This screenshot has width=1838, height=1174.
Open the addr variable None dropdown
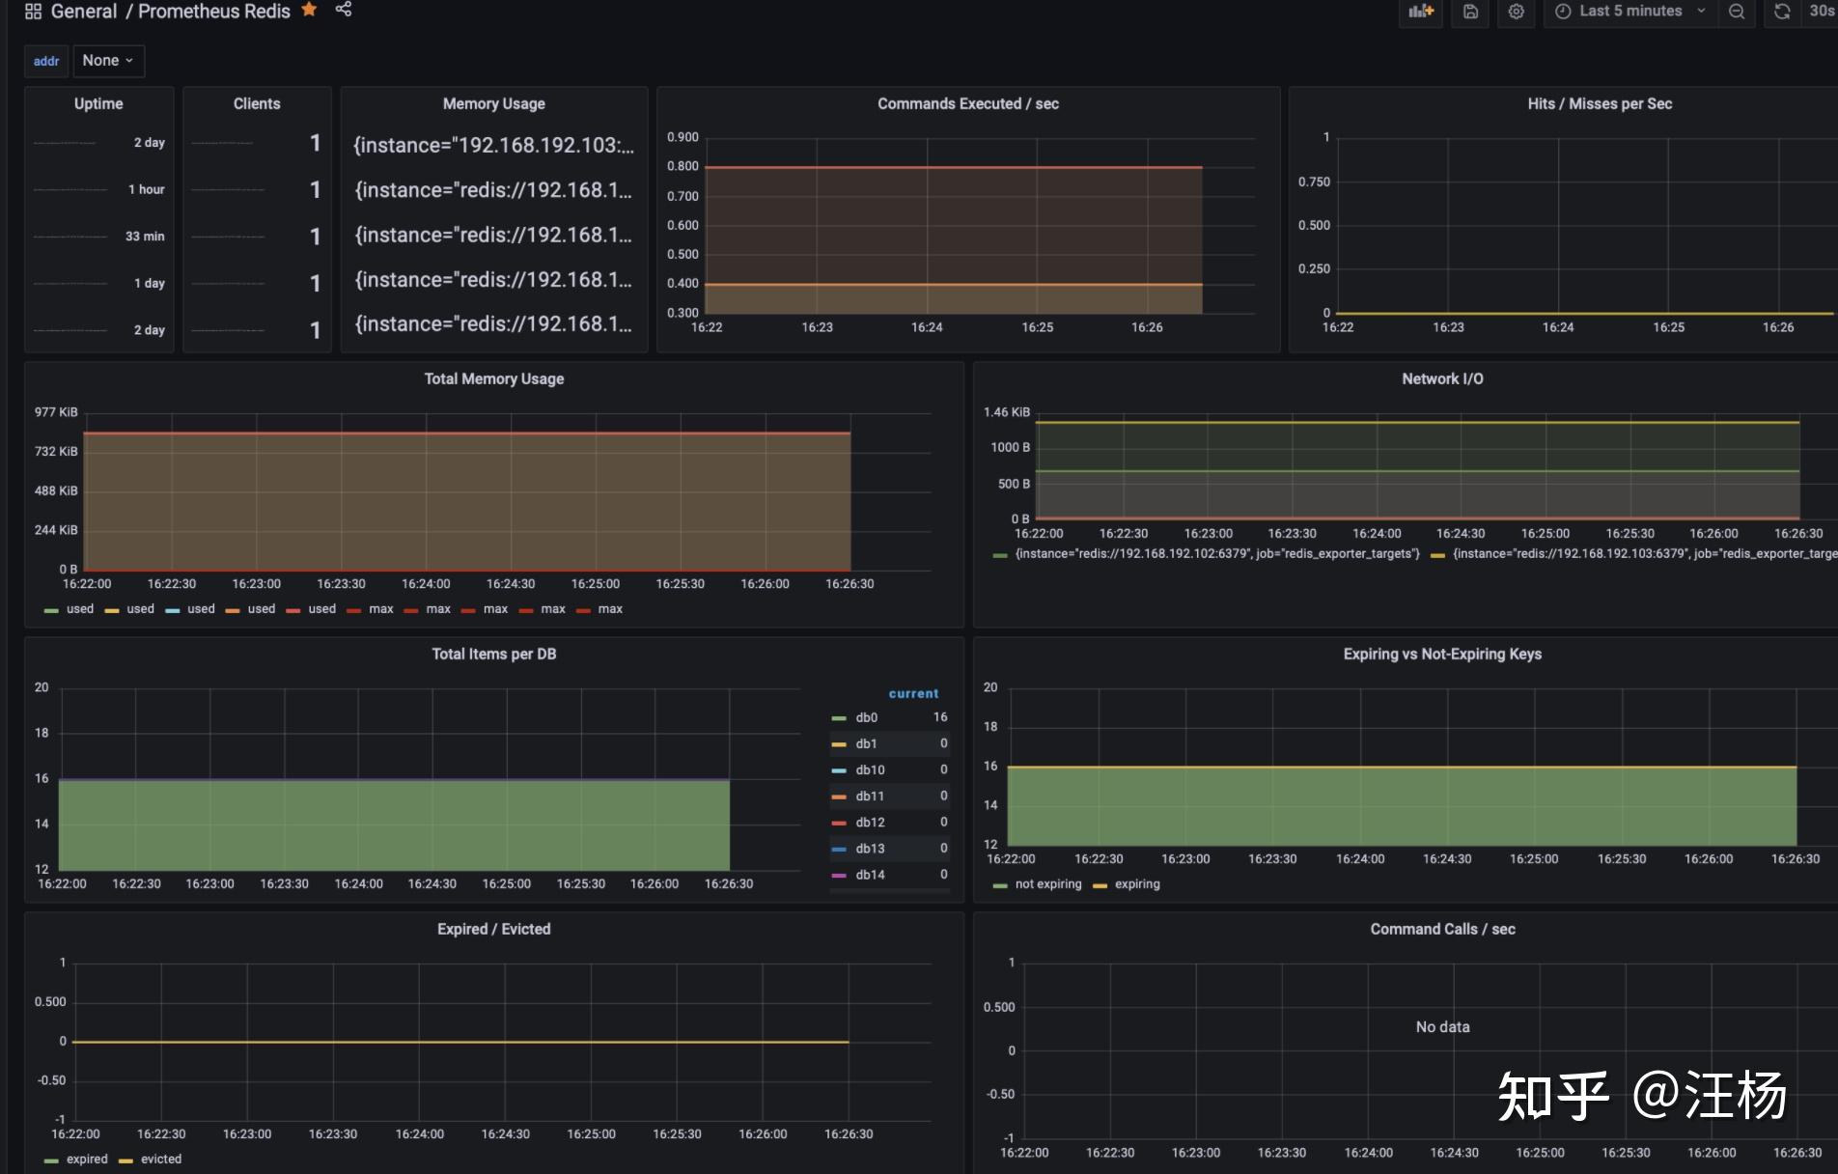tap(108, 61)
